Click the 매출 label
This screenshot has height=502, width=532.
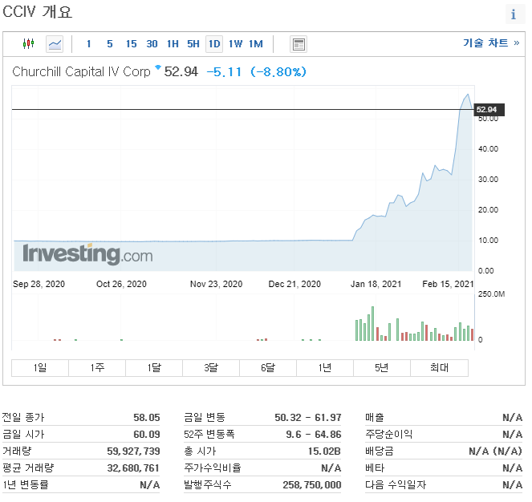(375, 418)
